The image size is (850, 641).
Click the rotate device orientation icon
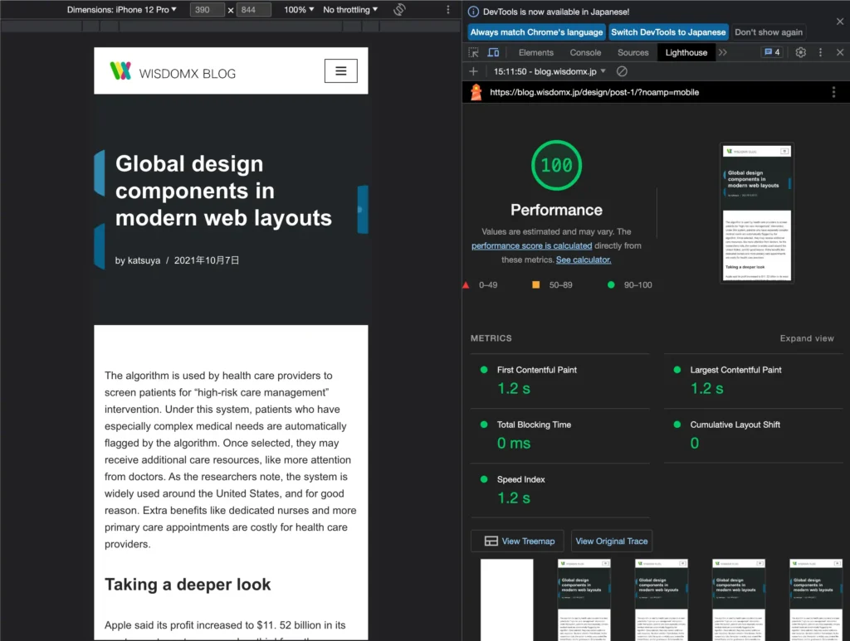coord(399,10)
